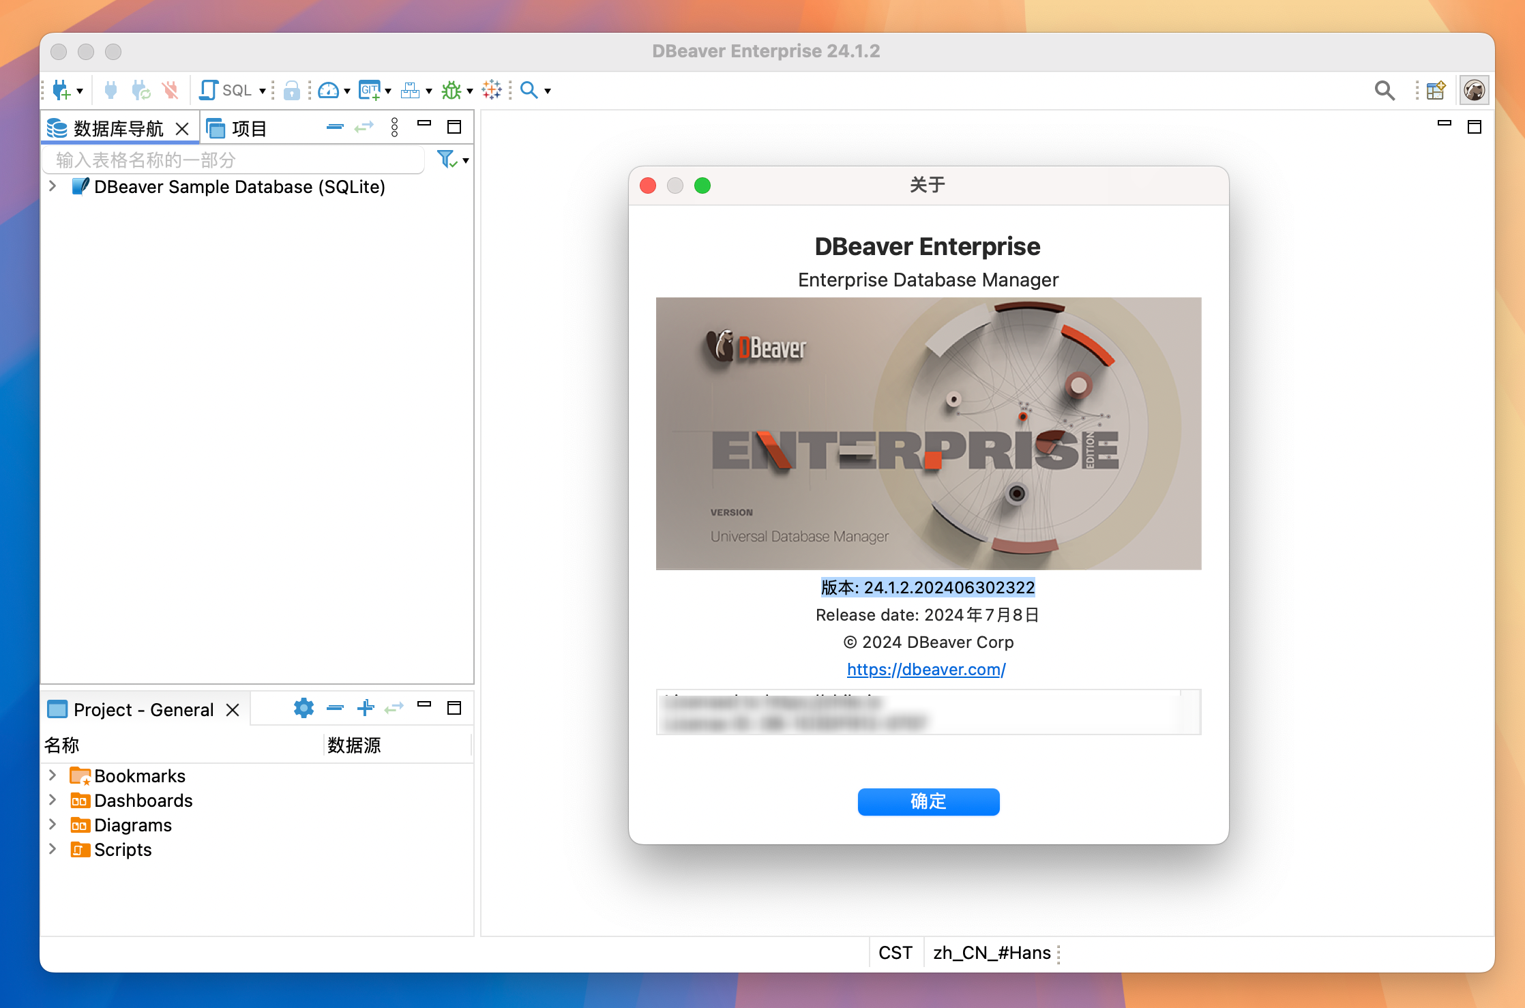Maximize the database navigator panel
Screen dimensions: 1525x1008
pyautogui.click(x=454, y=127)
